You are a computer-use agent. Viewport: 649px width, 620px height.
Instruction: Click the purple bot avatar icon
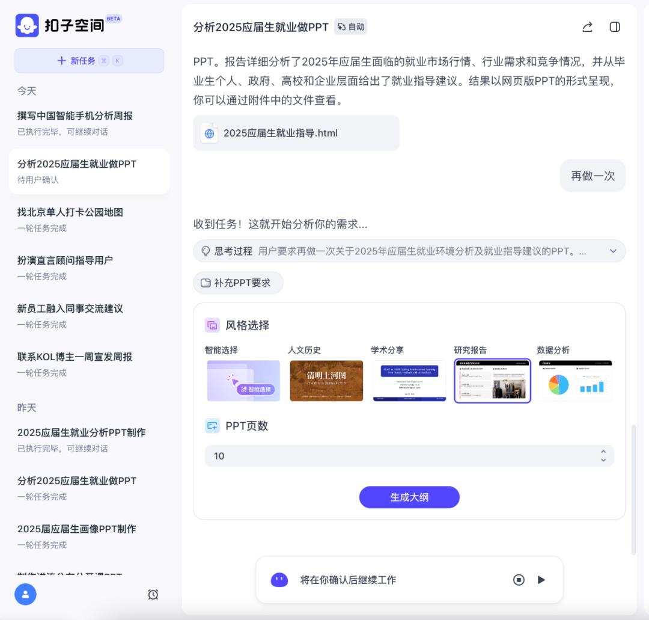point(279,580)
